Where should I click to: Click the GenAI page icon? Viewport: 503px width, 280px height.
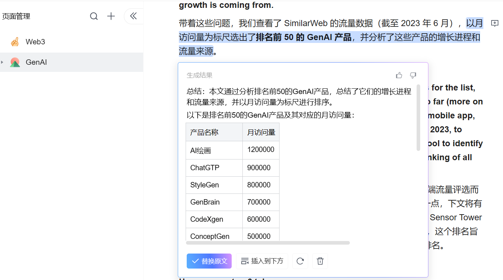(x=15, y=62)
